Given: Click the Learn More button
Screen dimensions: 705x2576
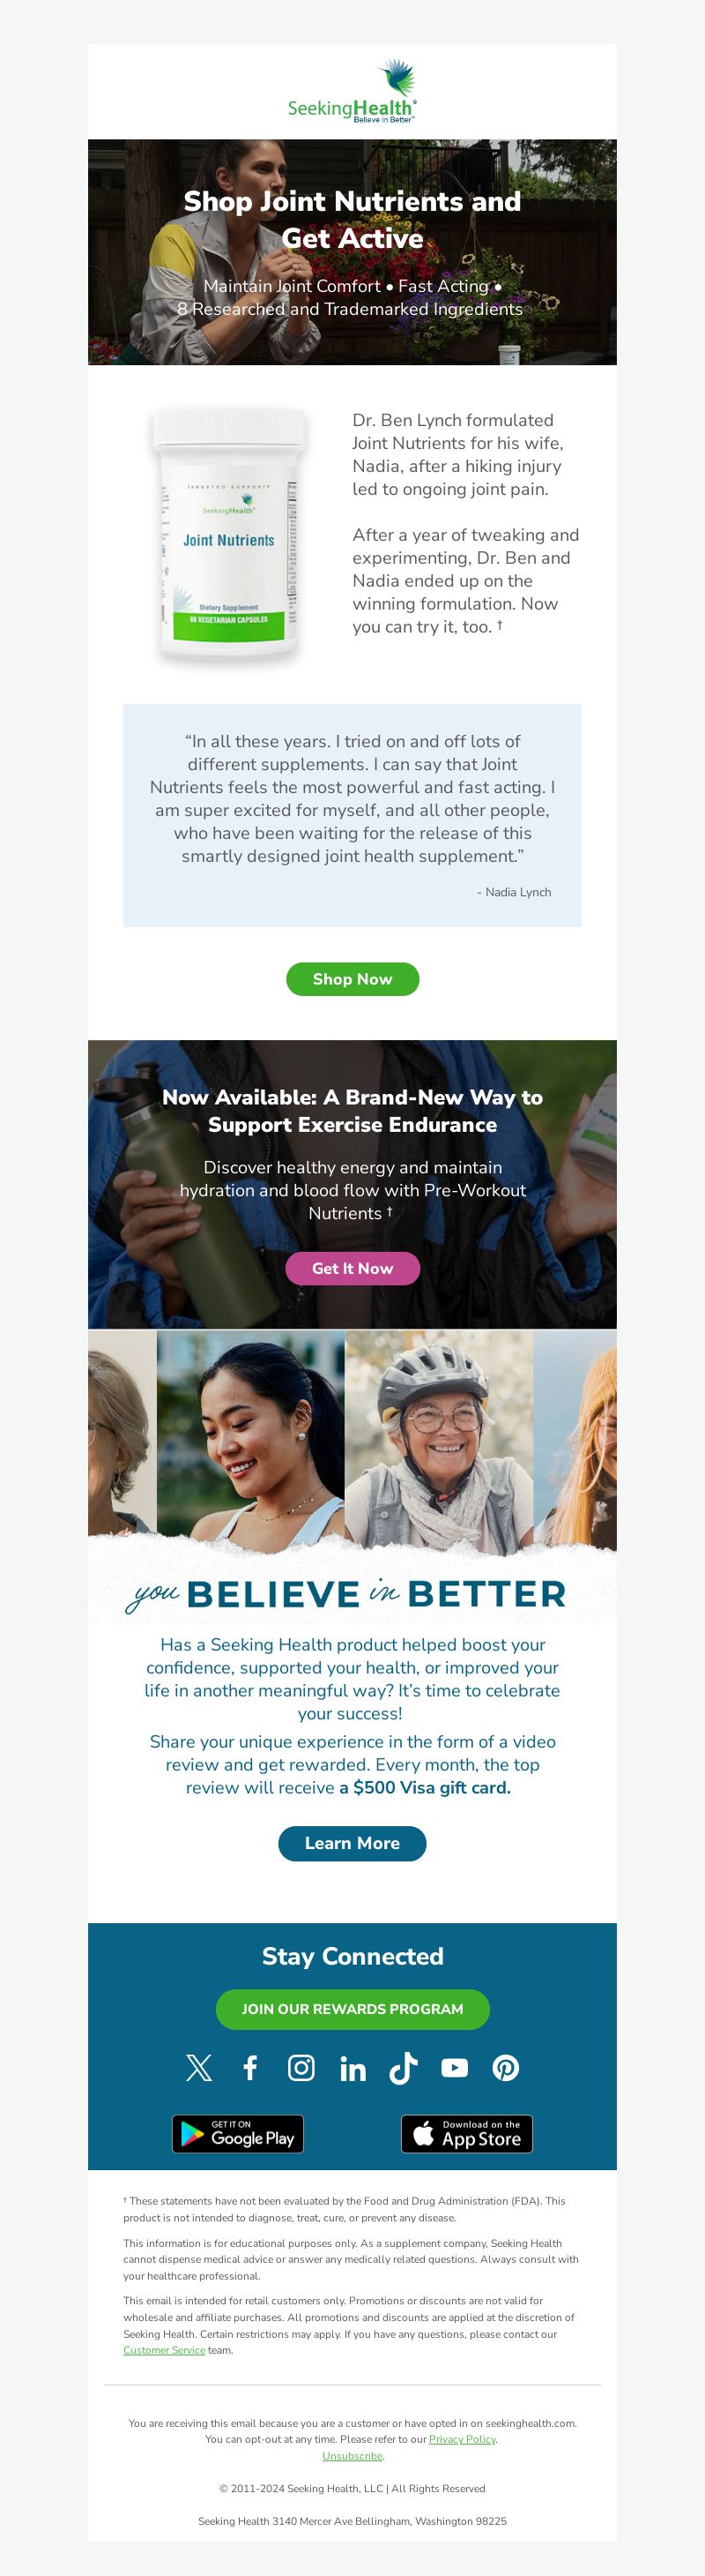Looking at the screenshot, I should click(x=352, y=1844).
